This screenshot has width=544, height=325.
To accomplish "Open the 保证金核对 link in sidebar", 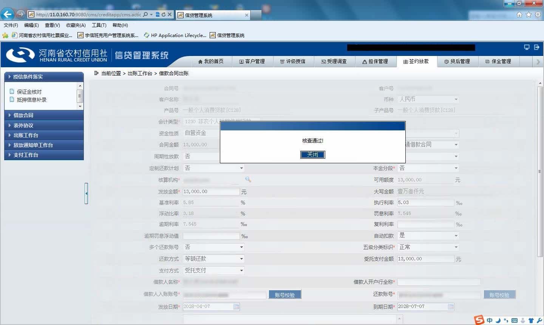I will point(29,92).
